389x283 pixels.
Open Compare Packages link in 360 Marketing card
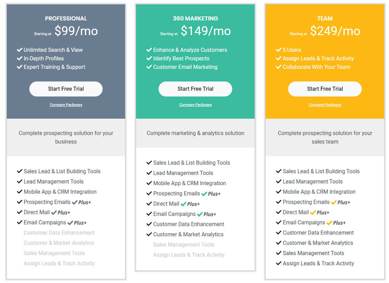(x=196, y=105)
